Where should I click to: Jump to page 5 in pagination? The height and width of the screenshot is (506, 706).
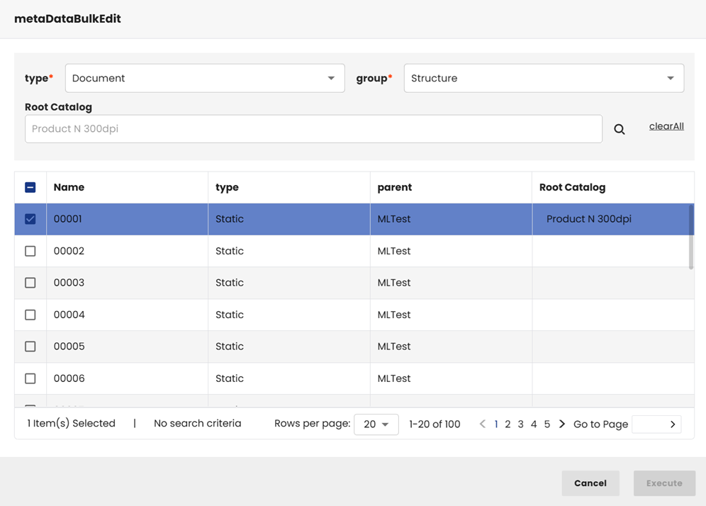click(x=547, y=424)
